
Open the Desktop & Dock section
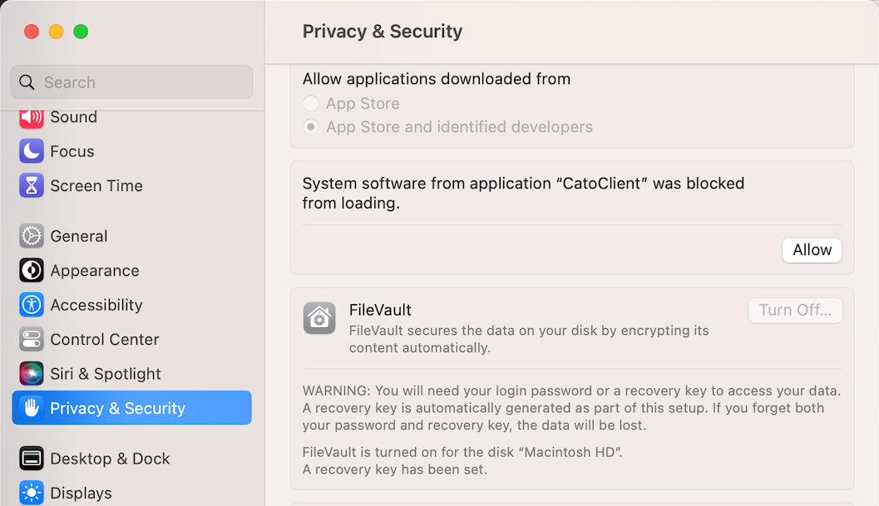[x=110, y=459]
